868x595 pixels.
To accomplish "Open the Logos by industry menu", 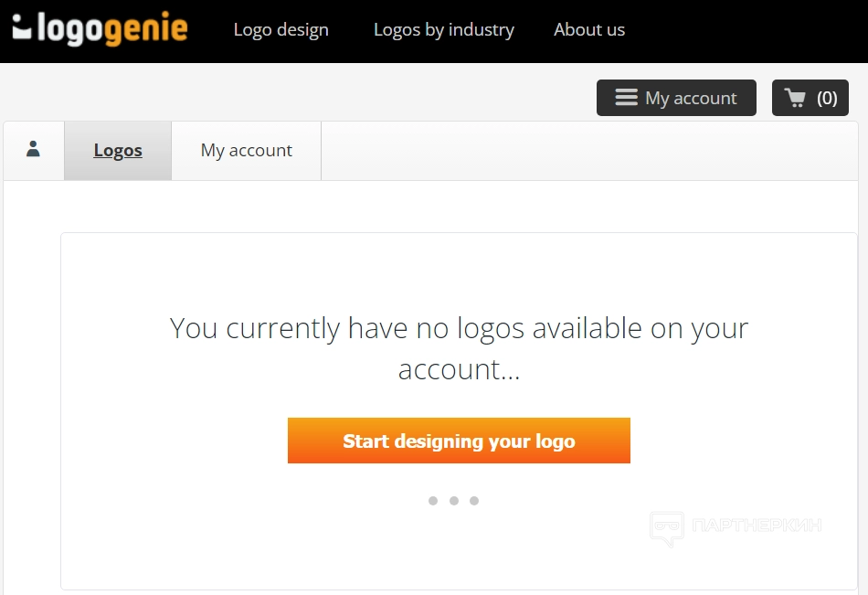I will tap(443, 30).
